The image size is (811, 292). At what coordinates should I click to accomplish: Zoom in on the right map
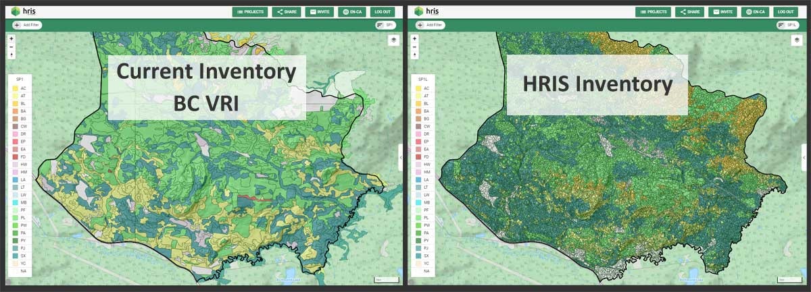pyautogui.click(x=414, y=38)
